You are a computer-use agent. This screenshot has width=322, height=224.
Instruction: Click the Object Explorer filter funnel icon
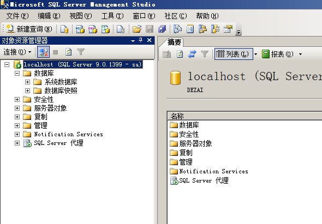point(81,52)
